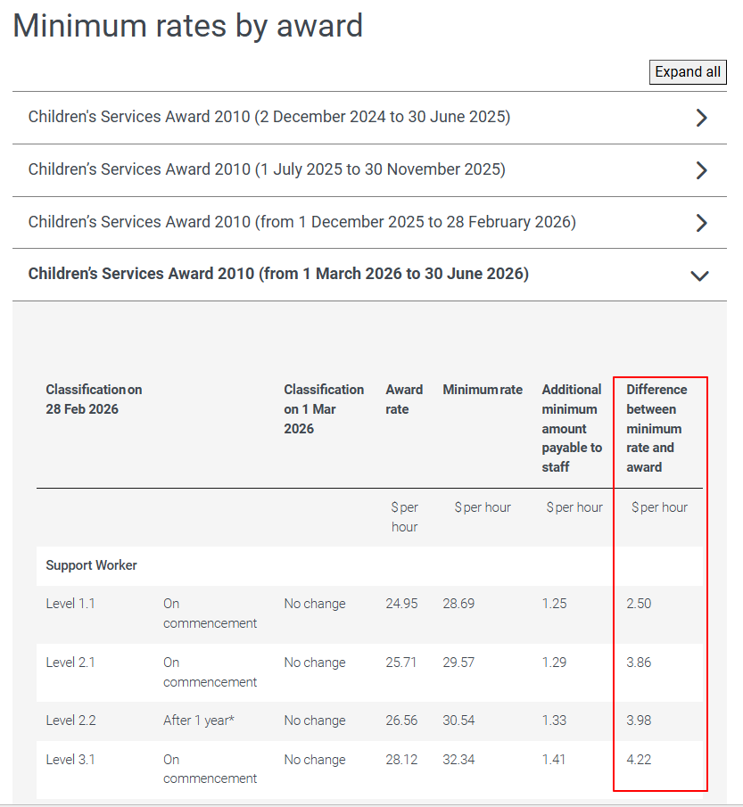Select the Minimum rate column header

[483, 390]
